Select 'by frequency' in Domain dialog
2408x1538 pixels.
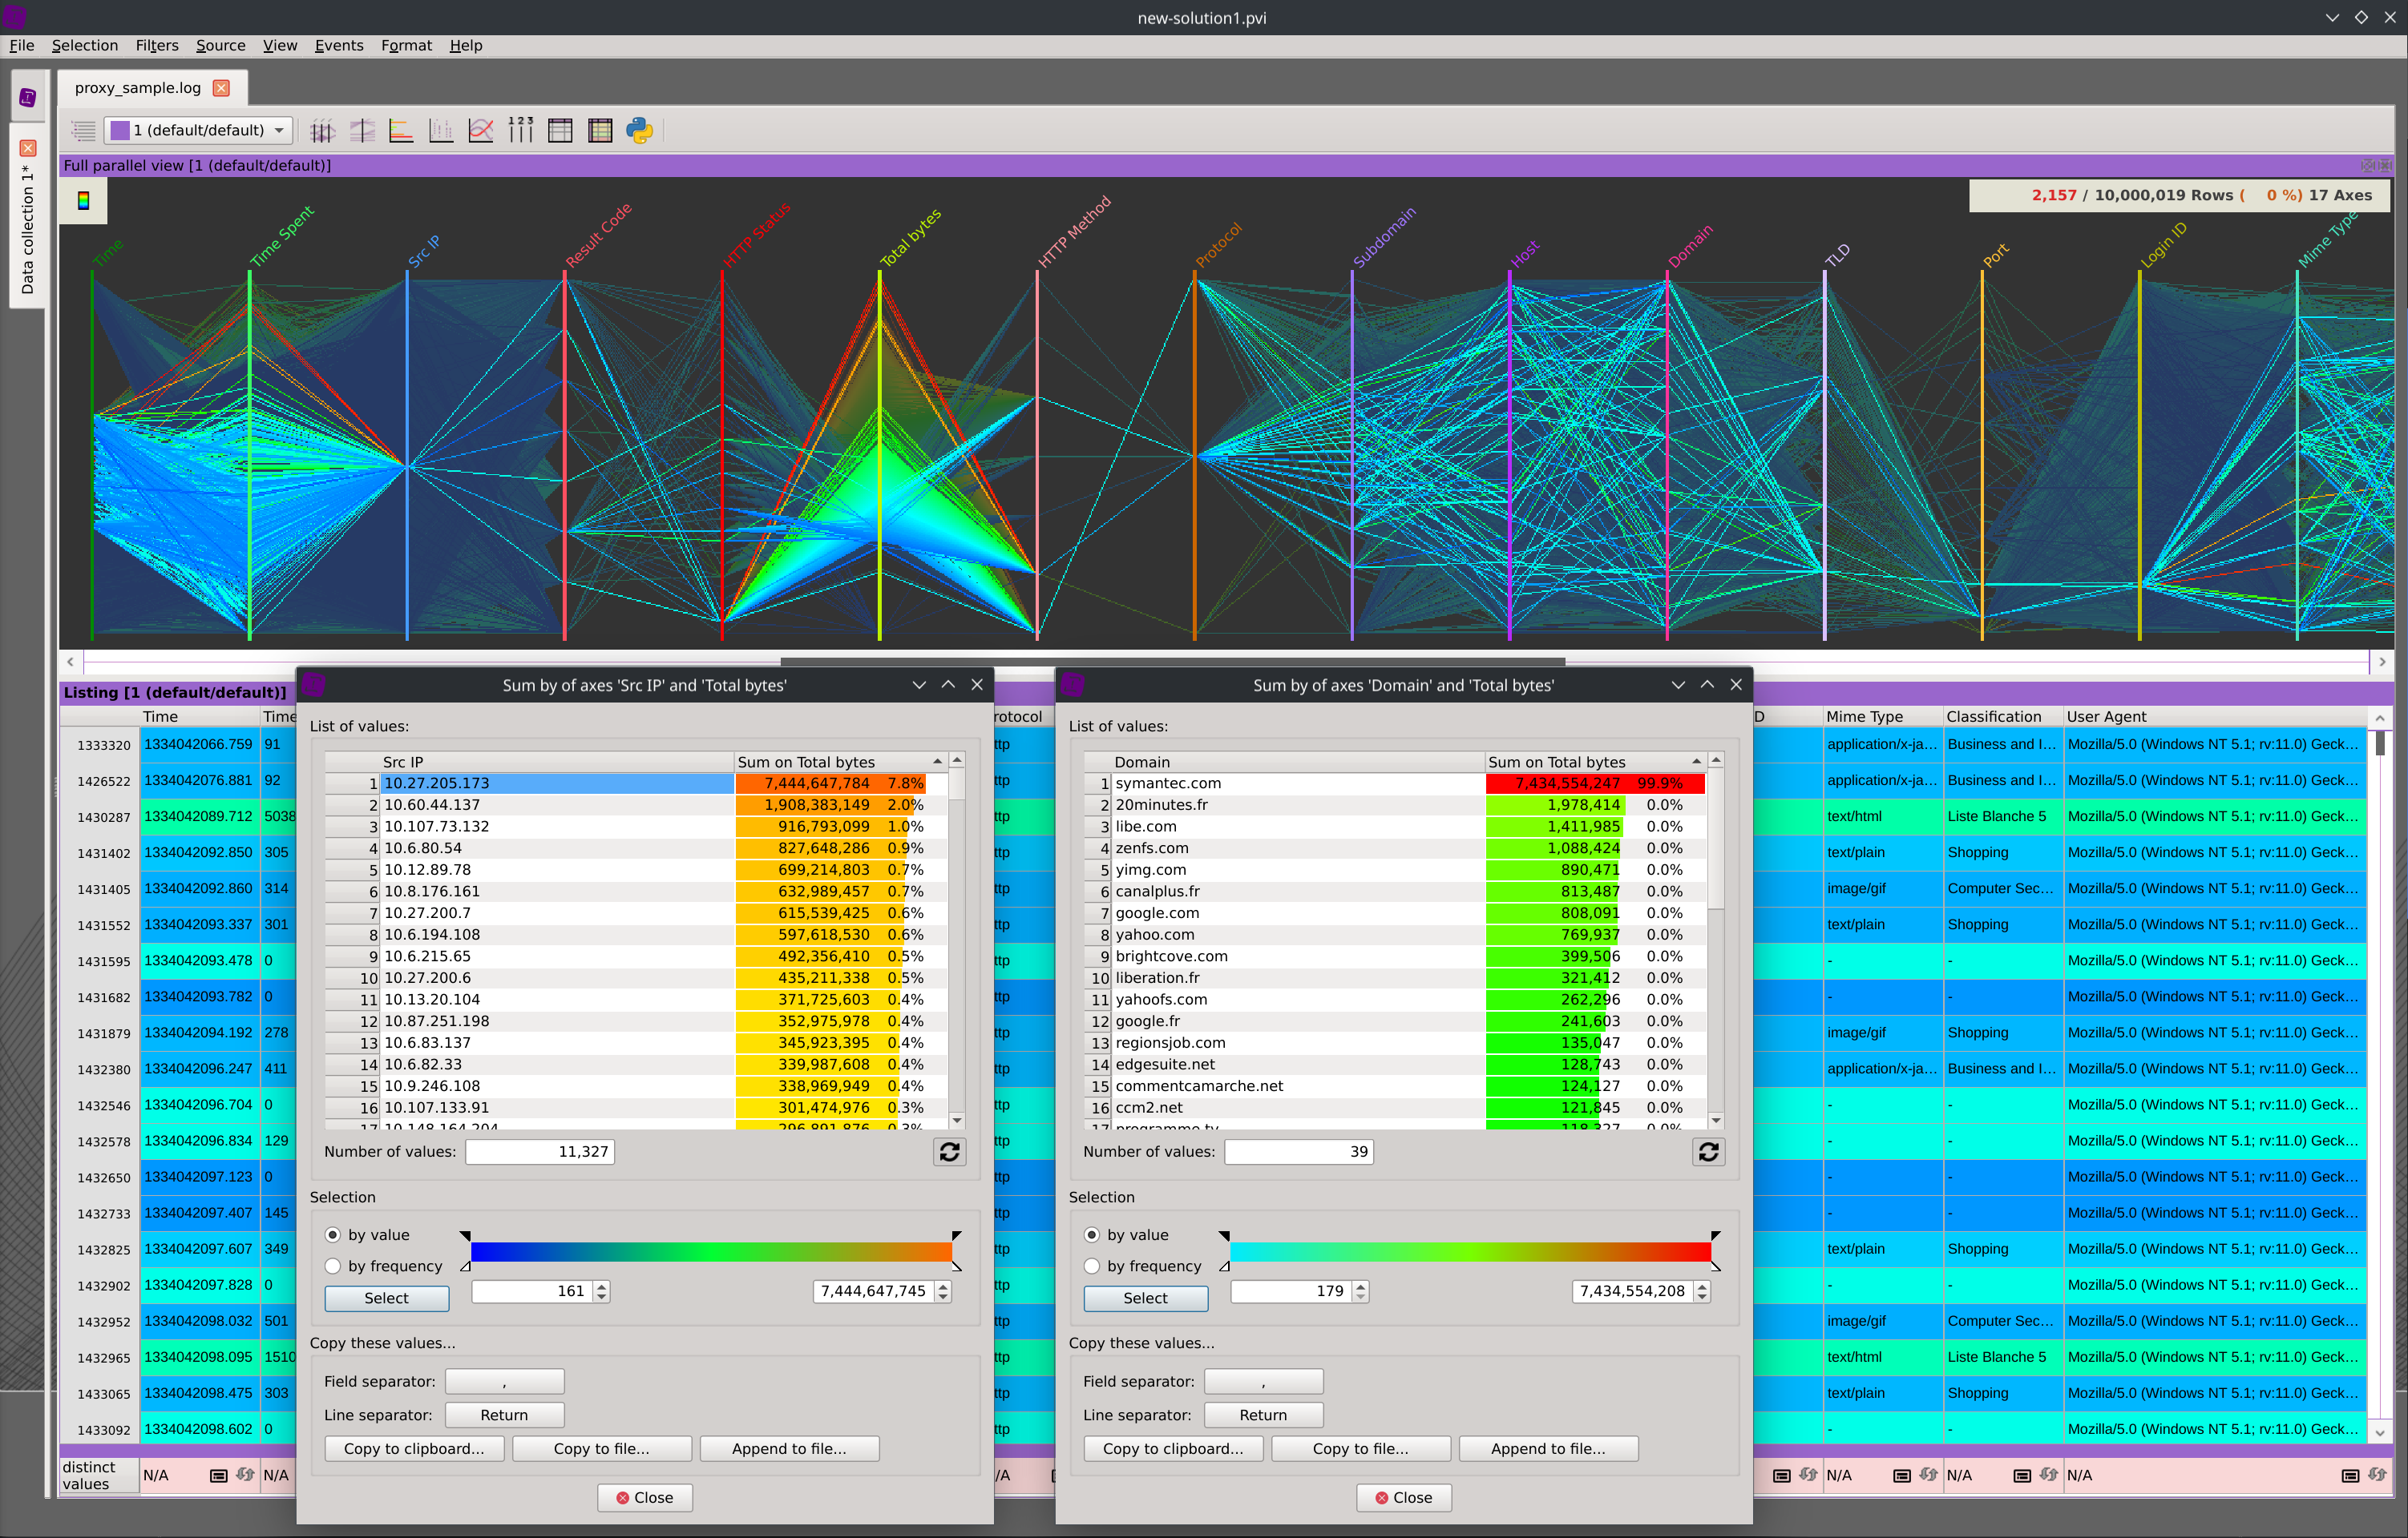pos(1092,1266)
